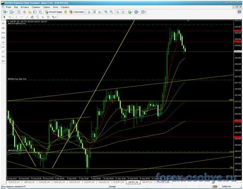Switch timeframe to H1
The image size is (243, 189).
[x=3, y=42]
